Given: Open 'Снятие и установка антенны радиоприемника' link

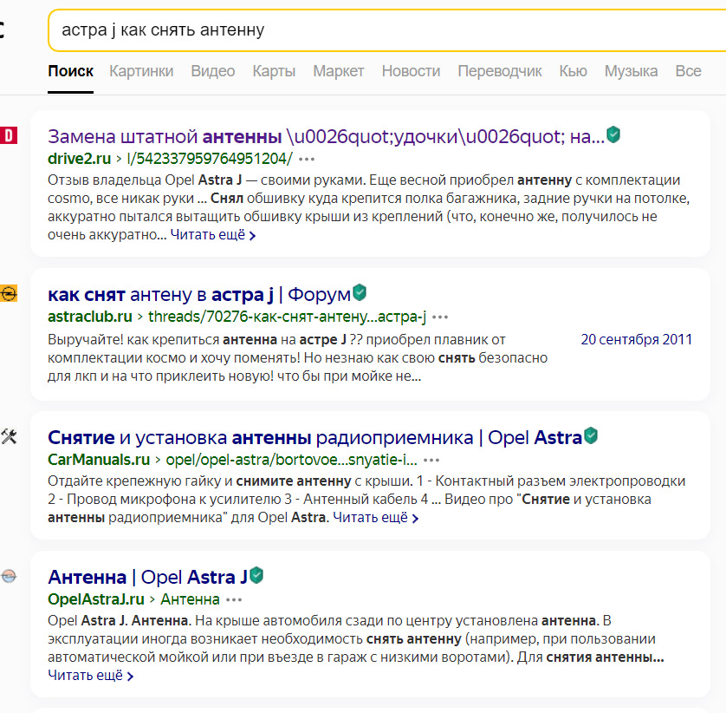Looking at the screenshot, I should pyautogui.click(x=312, y=437).
